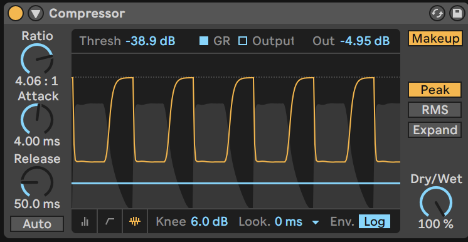Disable the Makeup gain button
This screenshot has width=468, height=242.
[435, 38]
